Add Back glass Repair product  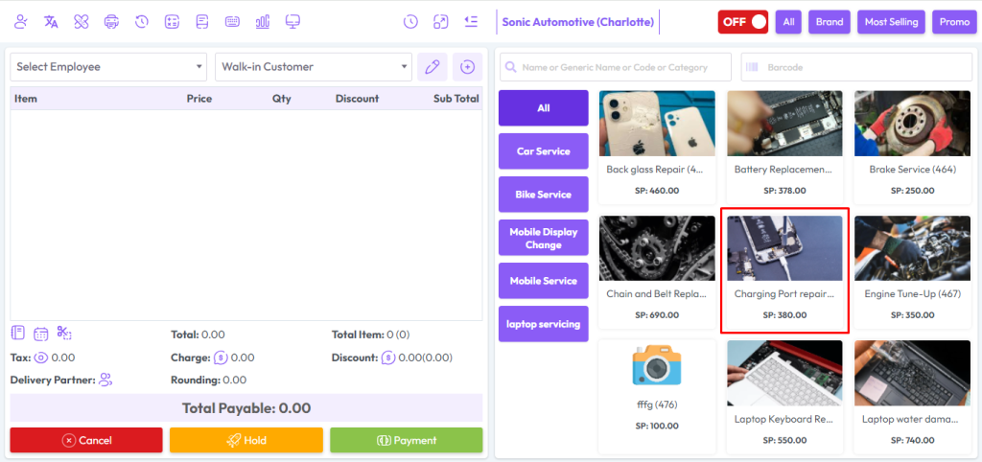coord(657,147)
